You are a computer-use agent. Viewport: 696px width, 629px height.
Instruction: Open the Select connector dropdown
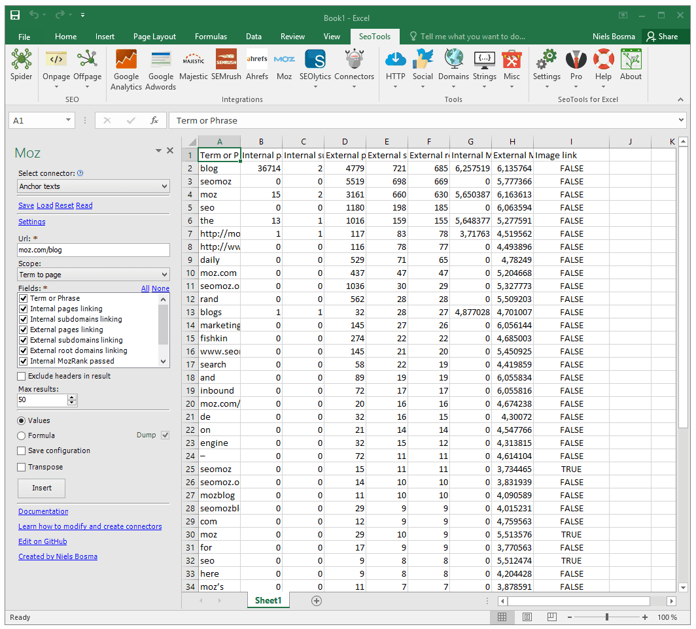coord(93,186)
